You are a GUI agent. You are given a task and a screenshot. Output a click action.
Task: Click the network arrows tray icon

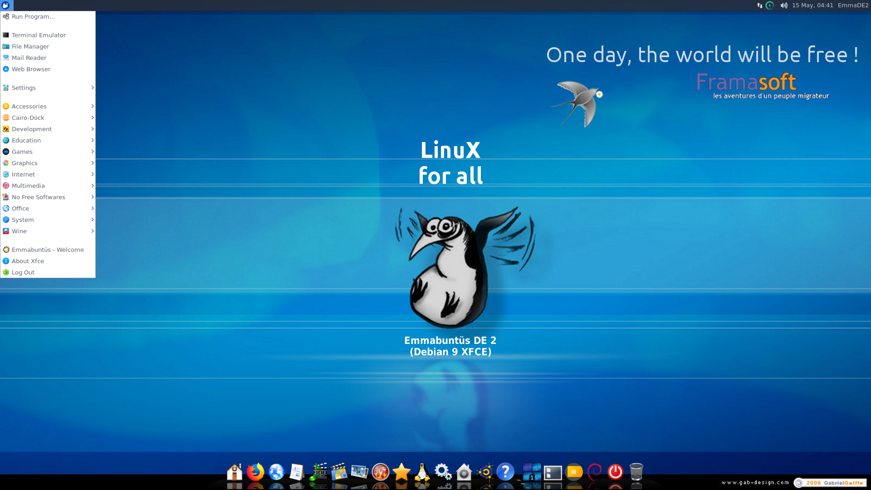tap(760, 5)
